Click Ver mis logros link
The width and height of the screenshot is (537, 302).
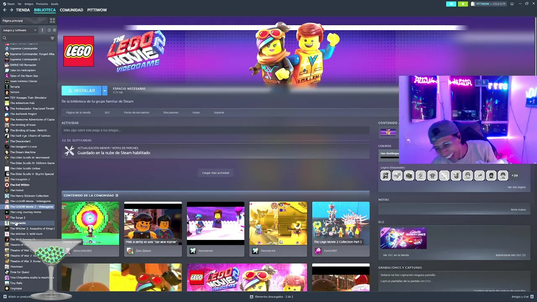click(516, 187)
